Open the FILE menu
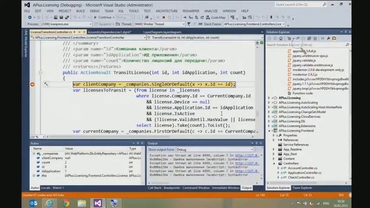 pyautogui.click(x=27, y=11)
